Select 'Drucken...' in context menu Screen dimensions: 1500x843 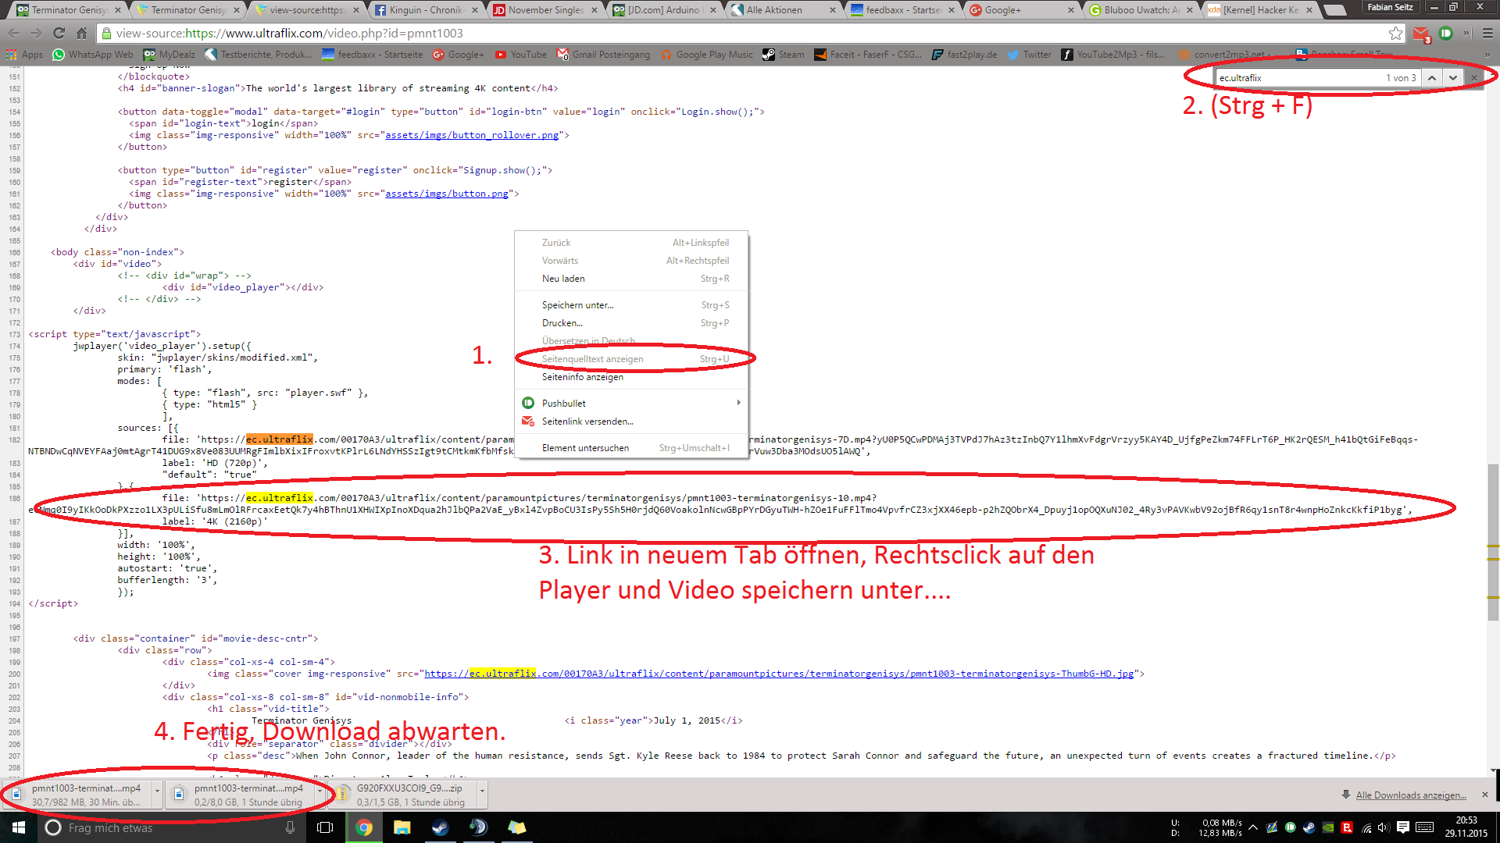[x=631, y=323]
